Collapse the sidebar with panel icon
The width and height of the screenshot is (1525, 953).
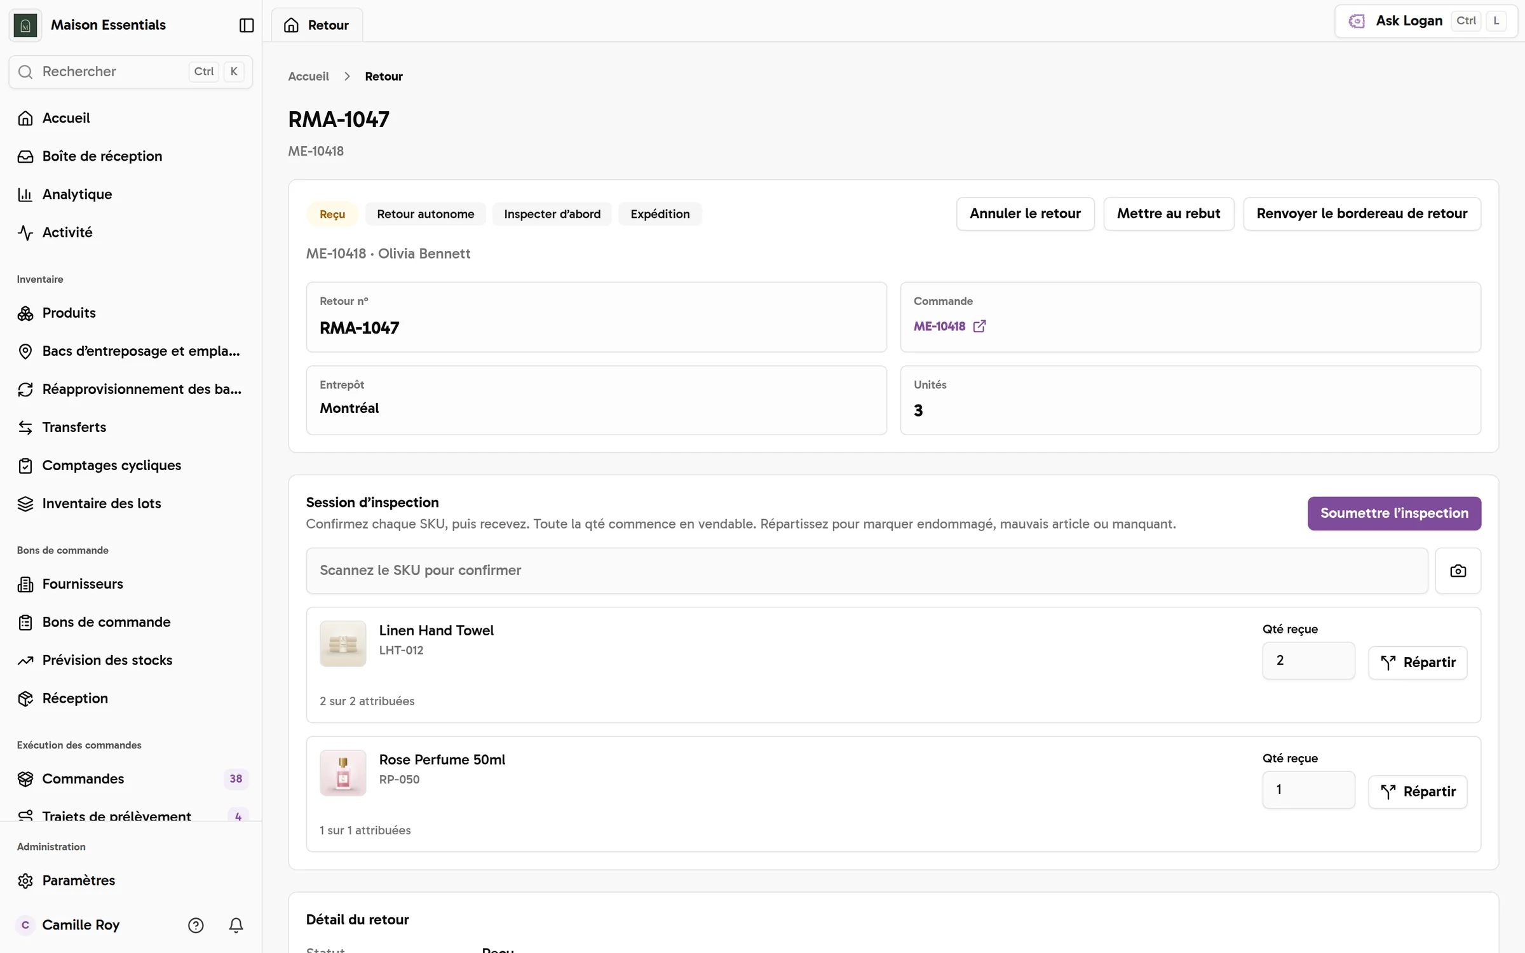pyautogui.click(x=247, y=25)
